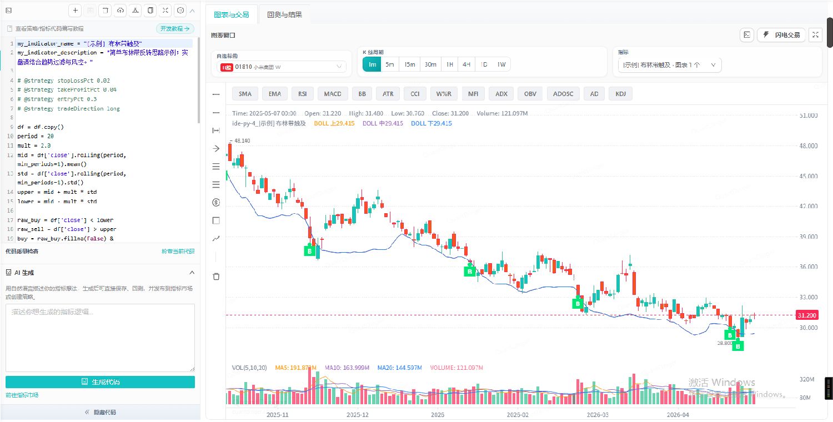Add the W%R indicator

pyautogui.click(x=444, y=94)
